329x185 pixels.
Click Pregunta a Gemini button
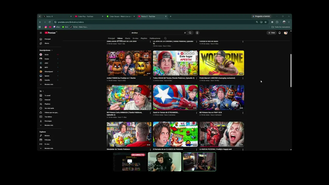point(261,16)
